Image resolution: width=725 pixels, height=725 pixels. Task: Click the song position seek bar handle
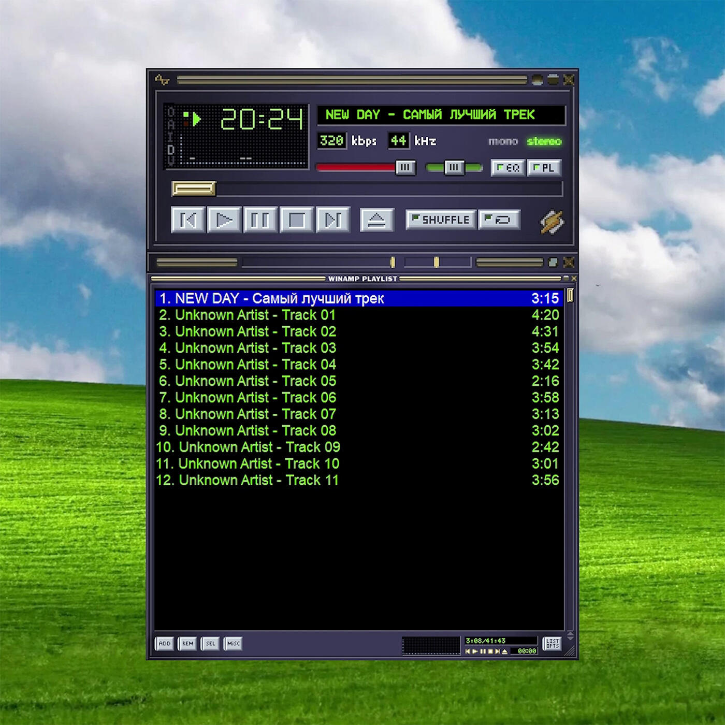(194, 189)
